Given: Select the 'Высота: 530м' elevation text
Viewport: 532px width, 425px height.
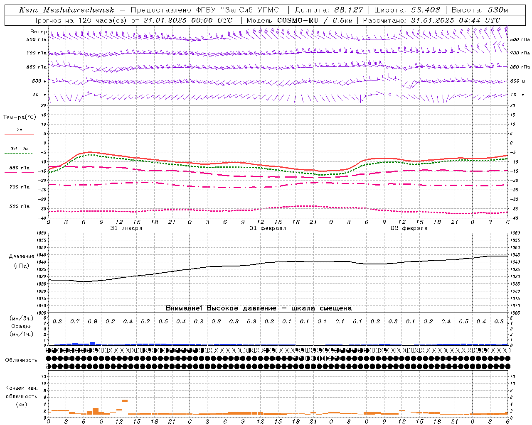Looking at the screenshot, I should click(480, 10).
